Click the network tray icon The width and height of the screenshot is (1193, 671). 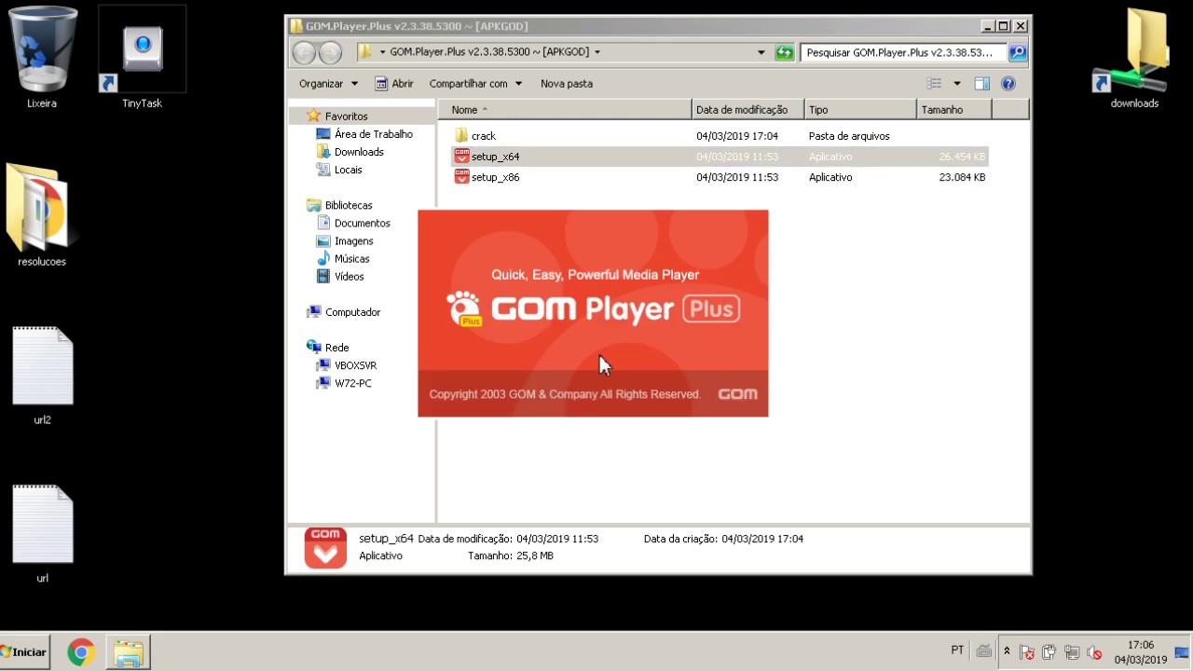point(1072,652)
